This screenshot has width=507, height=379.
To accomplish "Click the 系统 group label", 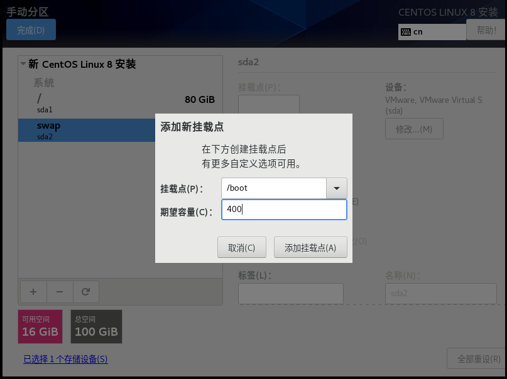I will (44, 83).
